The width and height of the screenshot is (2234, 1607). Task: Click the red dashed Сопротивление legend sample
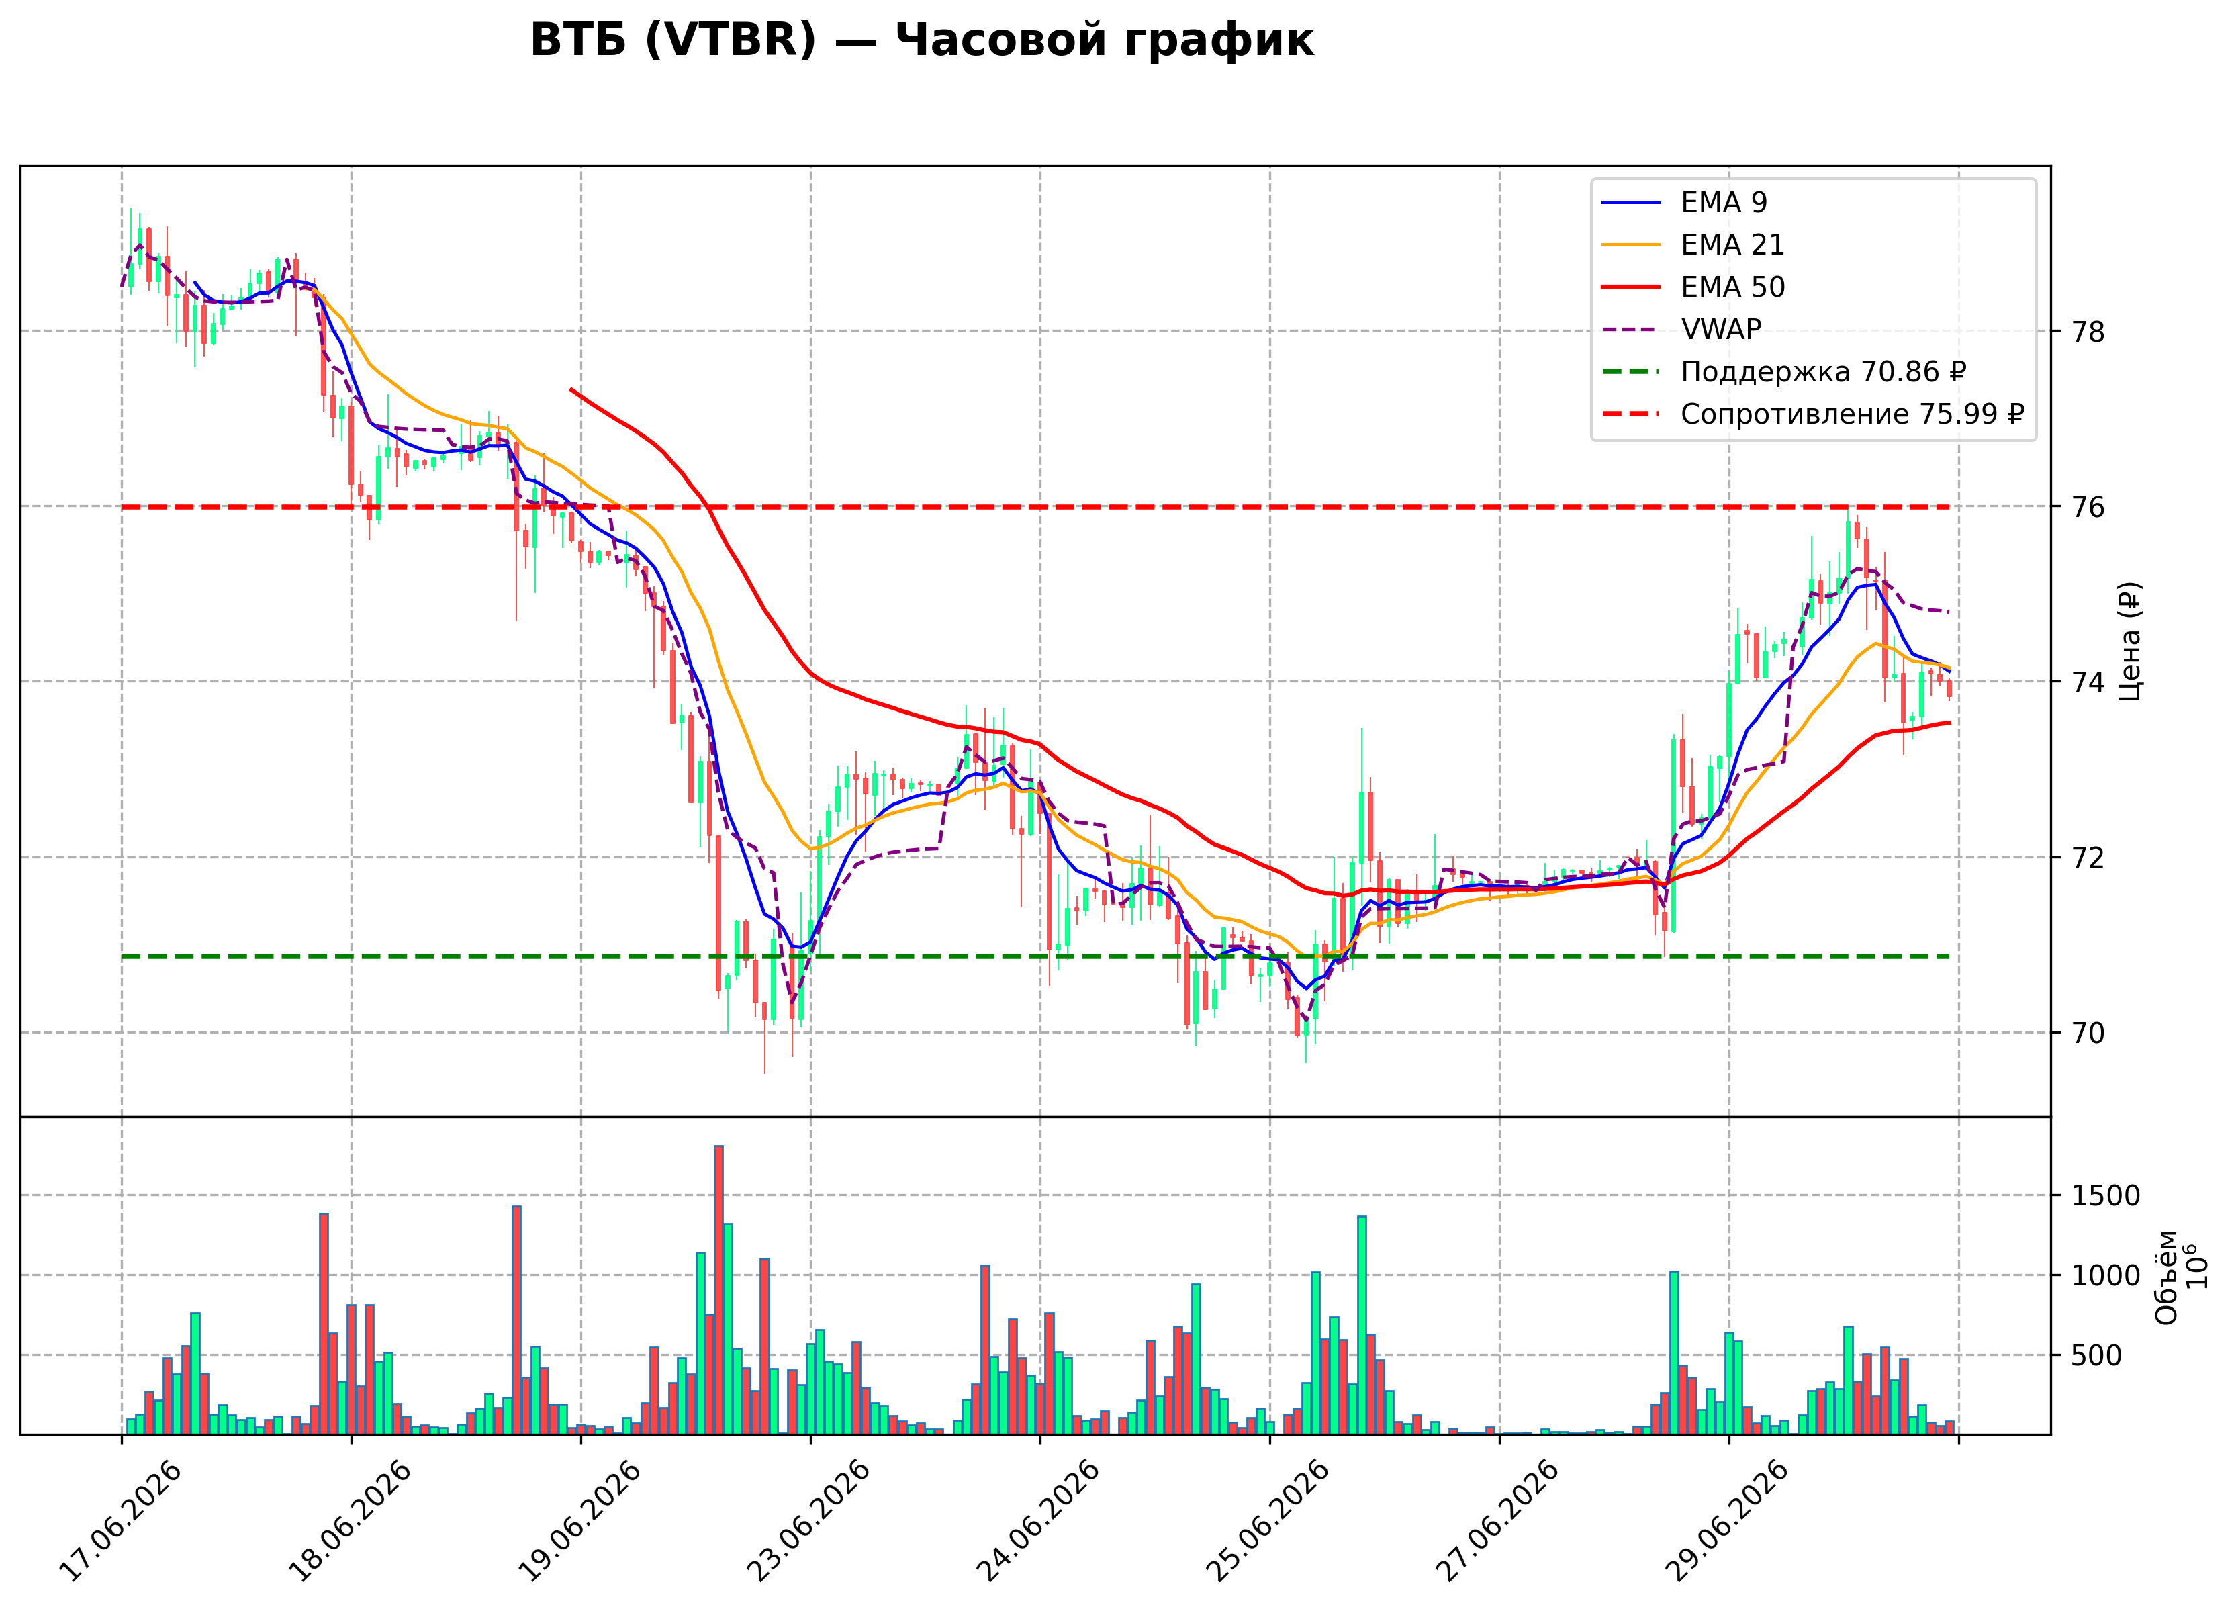click(1631, 415)
